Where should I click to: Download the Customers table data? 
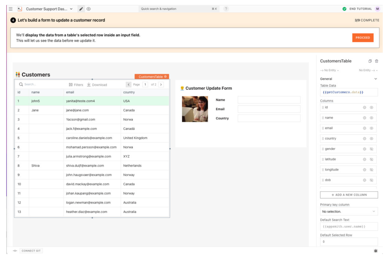(97, 84)
